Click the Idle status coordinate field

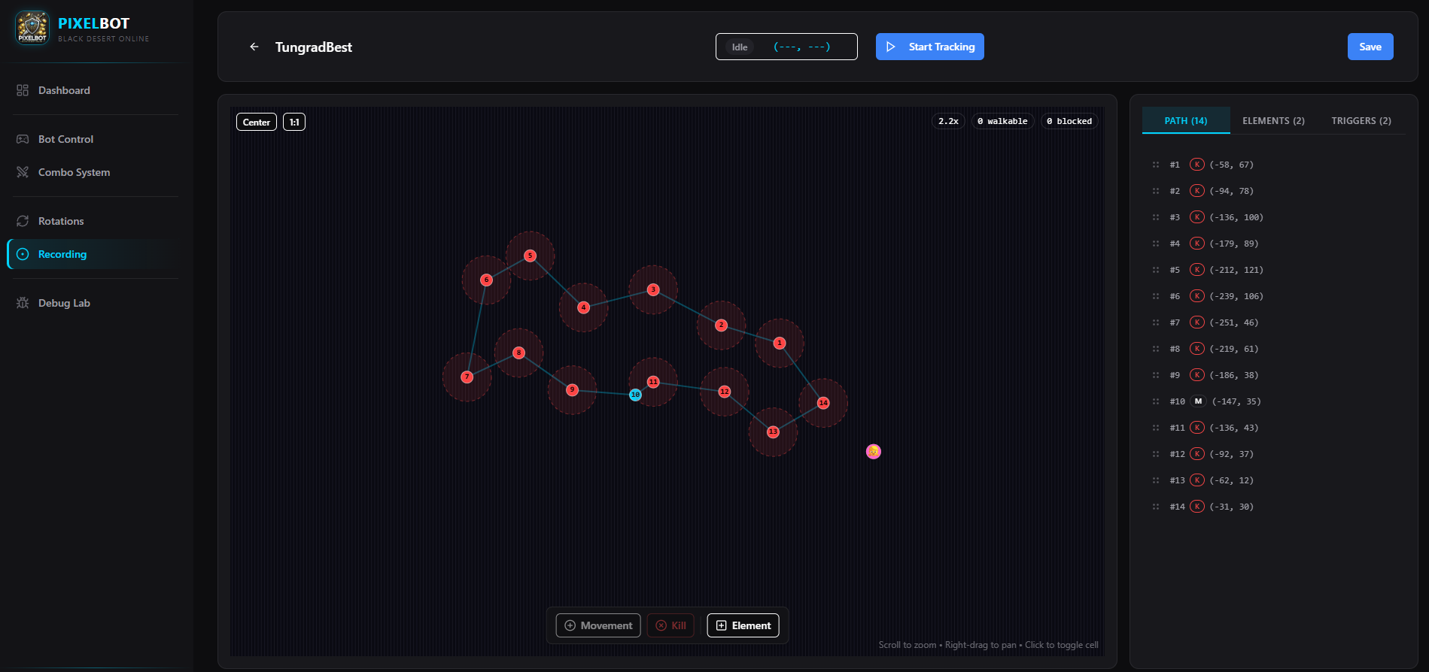tap(786, 47)
